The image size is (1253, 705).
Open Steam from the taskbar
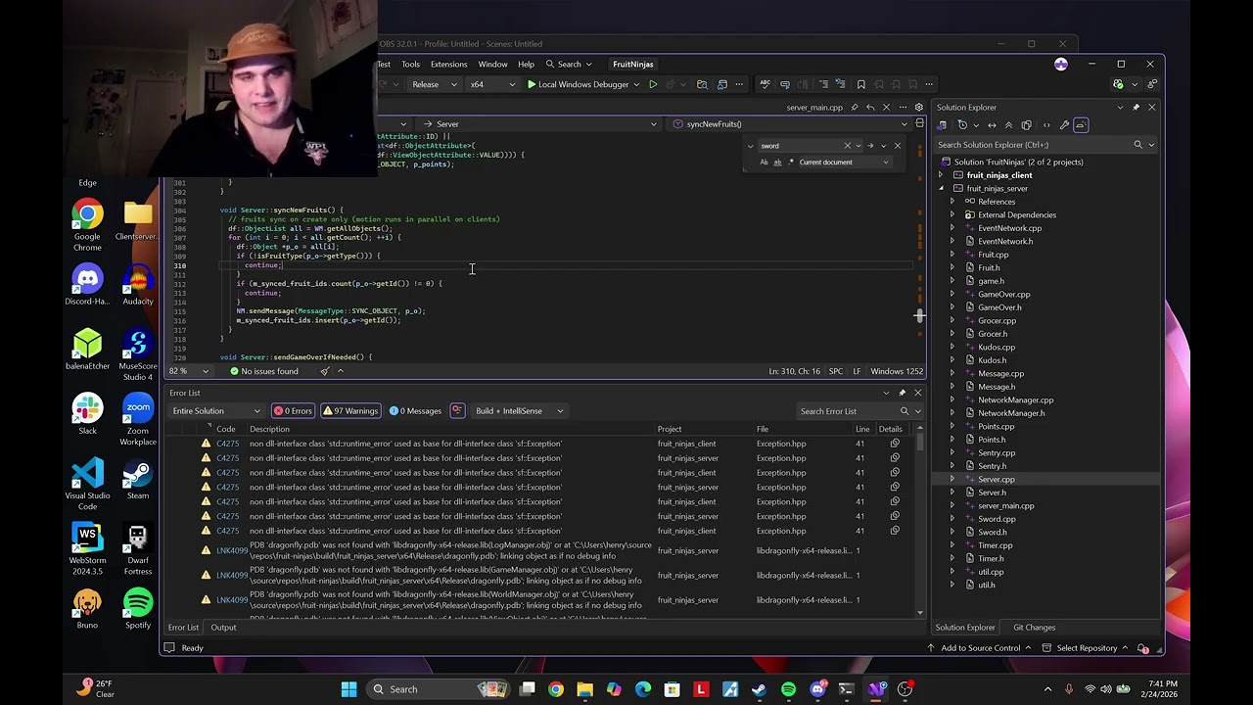click(760, 689)
